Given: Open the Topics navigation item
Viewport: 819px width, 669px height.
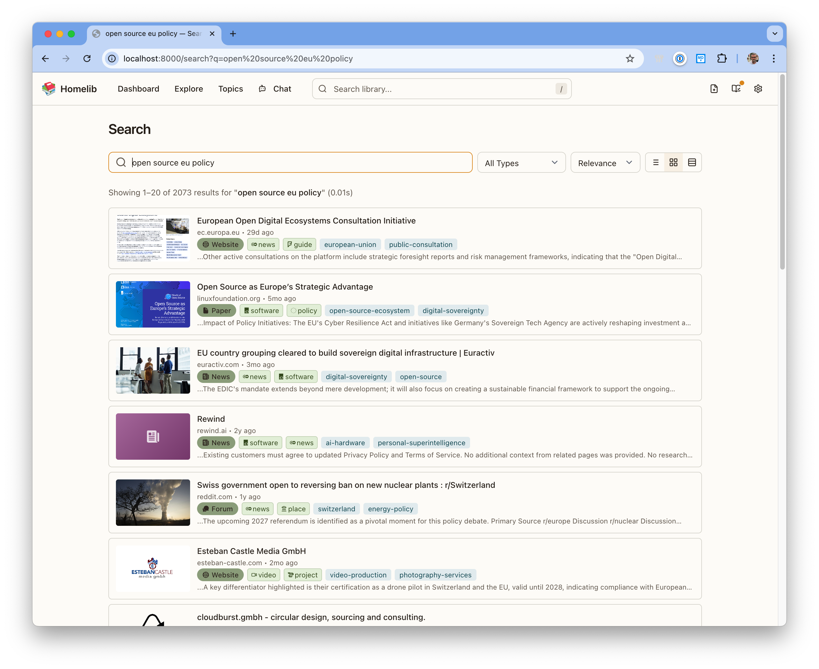Looking at the screenshot, I should pos(230,89).
